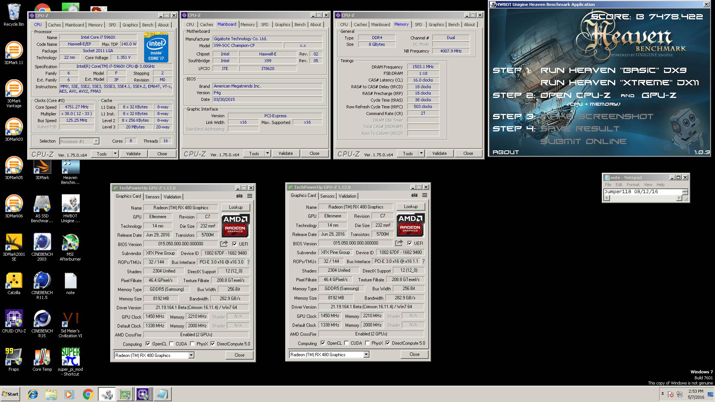Toggle the UEFI checkbox in right GPU-Z

[410, 243]
